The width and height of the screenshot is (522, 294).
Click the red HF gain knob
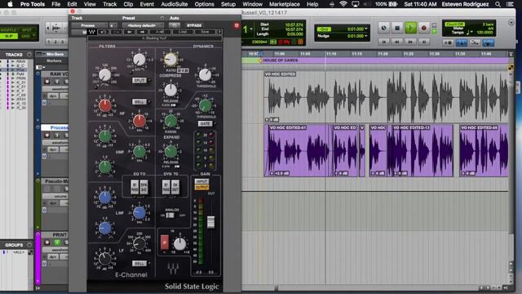pos(105,105)
